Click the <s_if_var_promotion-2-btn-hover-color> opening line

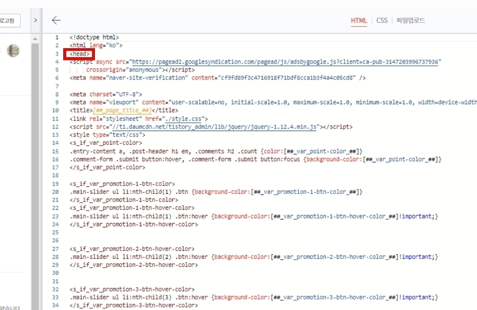coord(132,249)
